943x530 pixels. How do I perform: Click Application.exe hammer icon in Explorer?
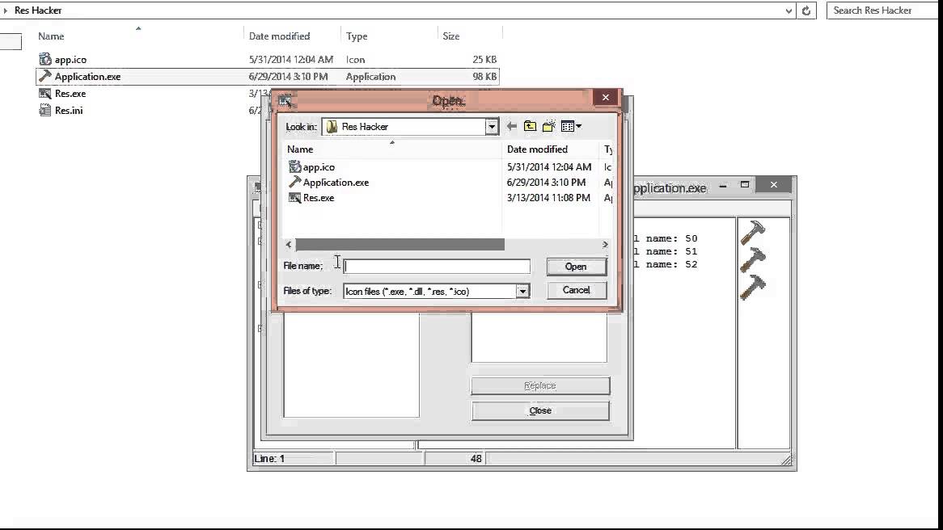point(45,76)
